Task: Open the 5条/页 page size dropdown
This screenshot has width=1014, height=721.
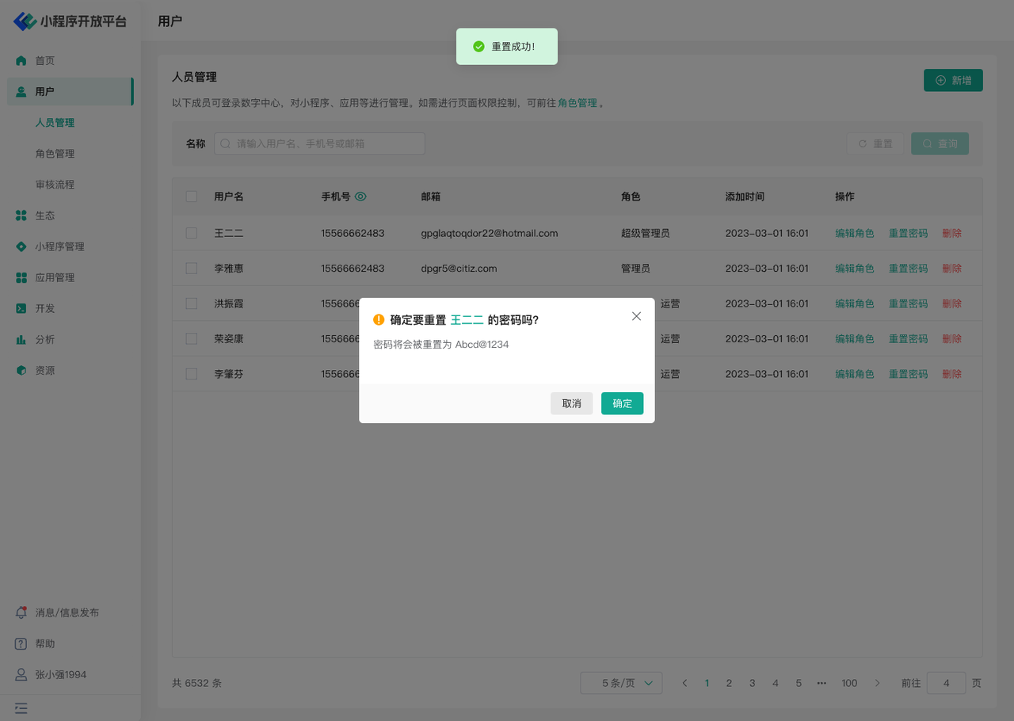Action: tap(621, 683)
